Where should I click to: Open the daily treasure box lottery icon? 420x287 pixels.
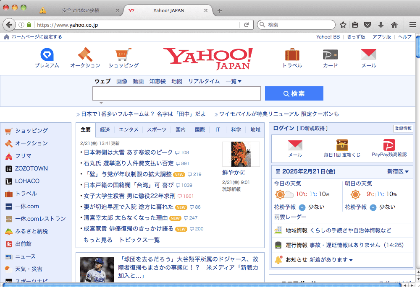click(342, 145)
